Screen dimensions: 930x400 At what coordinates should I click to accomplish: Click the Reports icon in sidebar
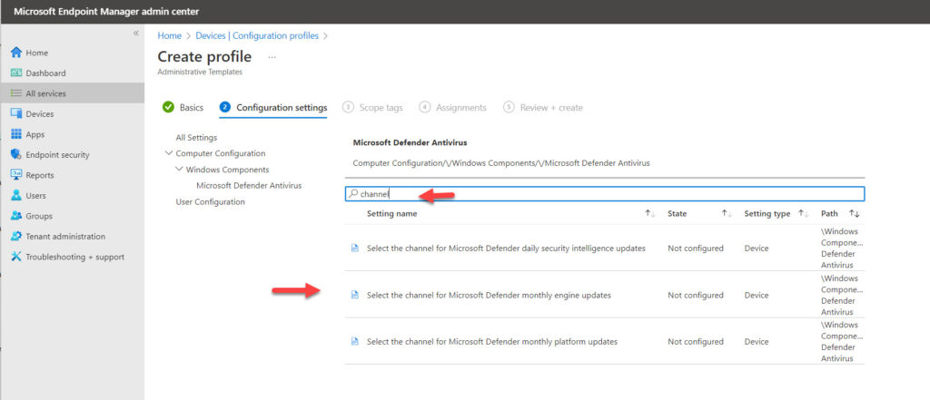point(16,175)
